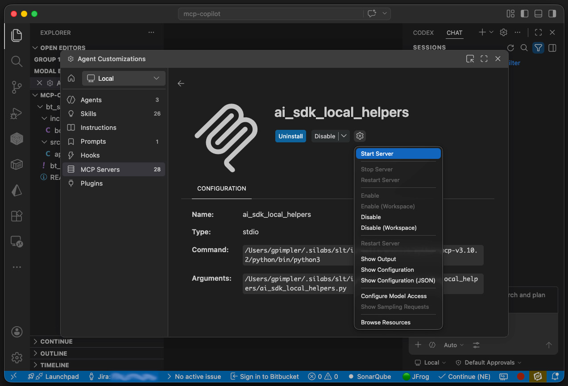Click No active issue status entry
The width and height of the screenshot is (568, 386).
point(194,377)
